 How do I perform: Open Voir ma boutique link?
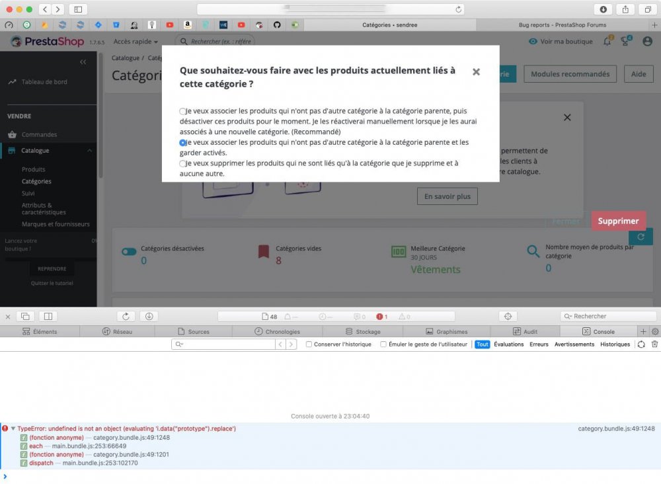[x=561, y=41]
